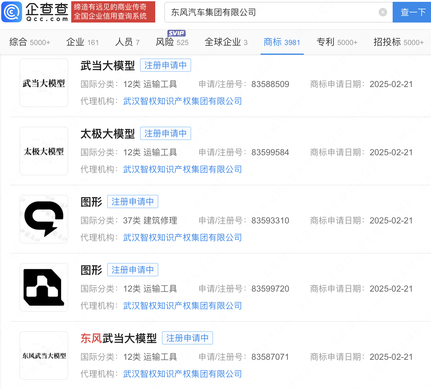431x389 pixels.
Task: Select application number 83599584
Action: (x=270, y=152)
